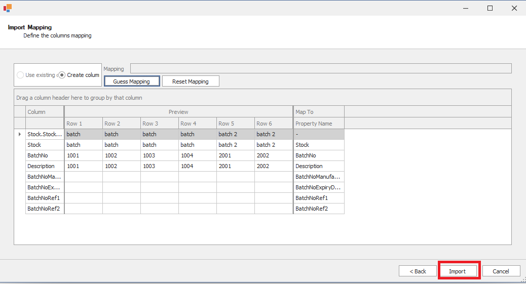Open the '-' Property Name for Stock.Stock row
The image size is (526, 284).
tap(319, 134)
